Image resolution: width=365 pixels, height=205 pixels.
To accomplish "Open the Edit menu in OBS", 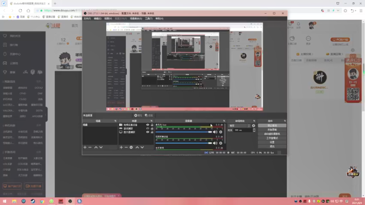I will point(98,19).
